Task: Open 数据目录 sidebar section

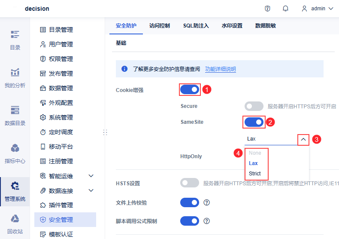Action: pos(15,115)
